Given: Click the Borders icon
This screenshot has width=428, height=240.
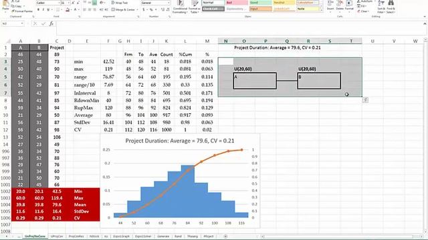Looking at the screenshot, I should [58, 10].
